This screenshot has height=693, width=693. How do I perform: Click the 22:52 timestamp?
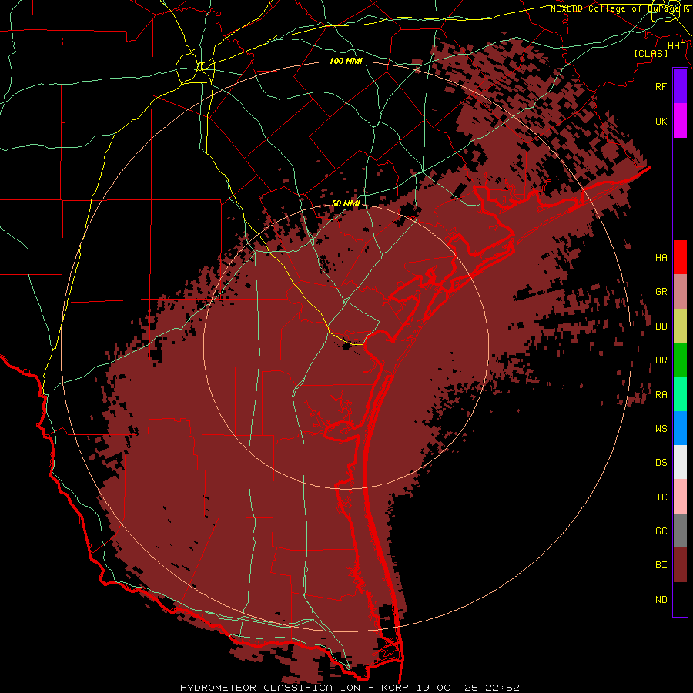point(504,688)
